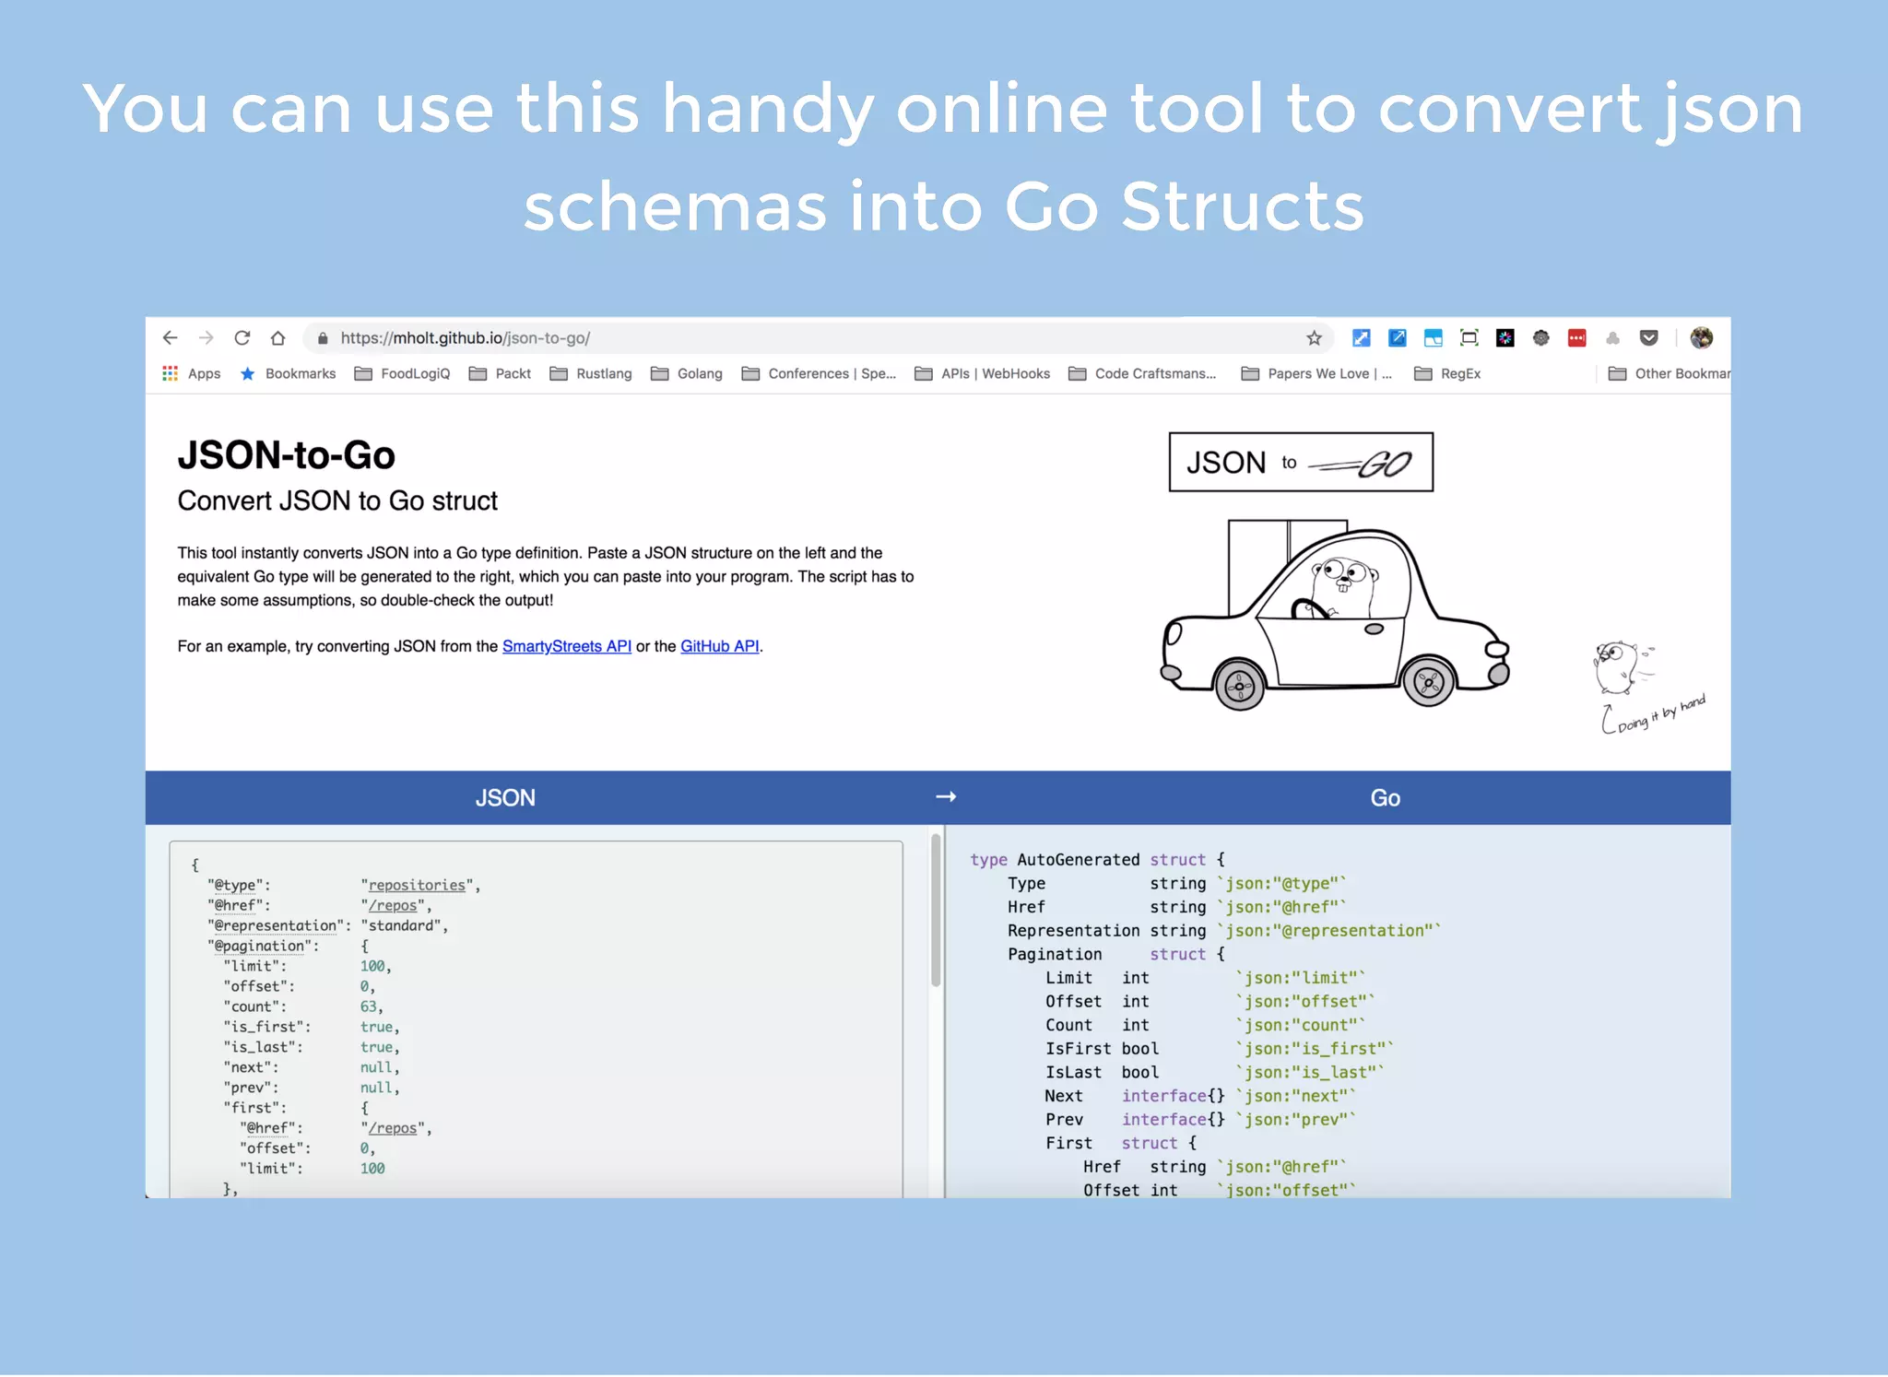Click the faded gray clover extension icon
Viewport: 1888px width, 1377px height.
(x=1612, y=338)
